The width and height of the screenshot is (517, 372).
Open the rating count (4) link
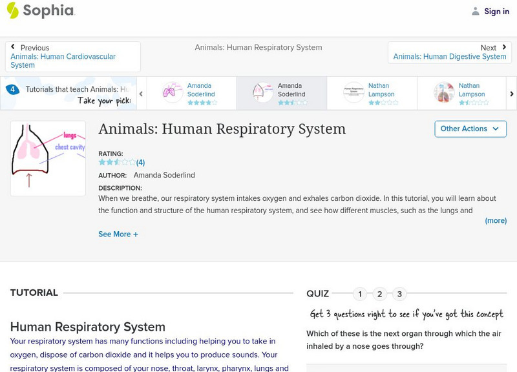[x=140, y=163]
